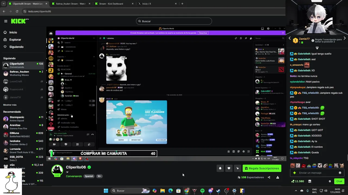348x195 pixels.
Task: Go to Inicio in sidebar
Action: coord(13,32)
